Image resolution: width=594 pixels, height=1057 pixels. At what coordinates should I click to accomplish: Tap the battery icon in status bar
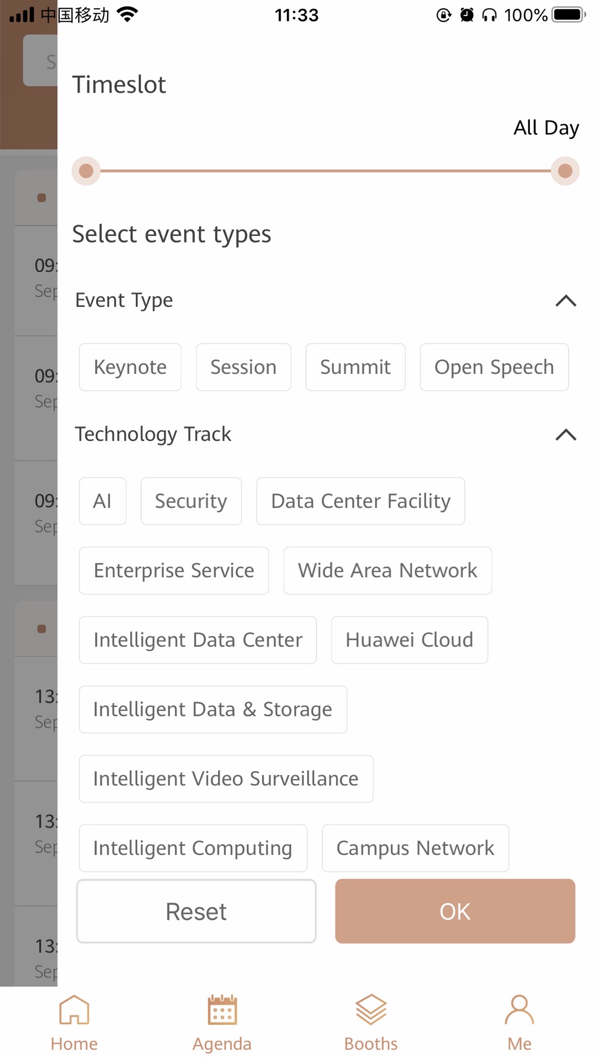pos(569,15)
